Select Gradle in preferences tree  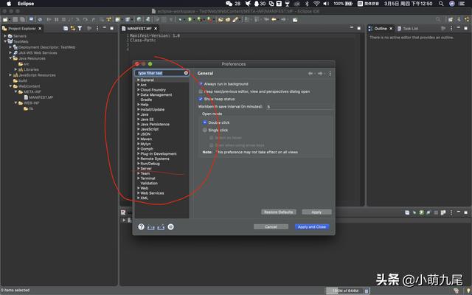click(146, 100)
